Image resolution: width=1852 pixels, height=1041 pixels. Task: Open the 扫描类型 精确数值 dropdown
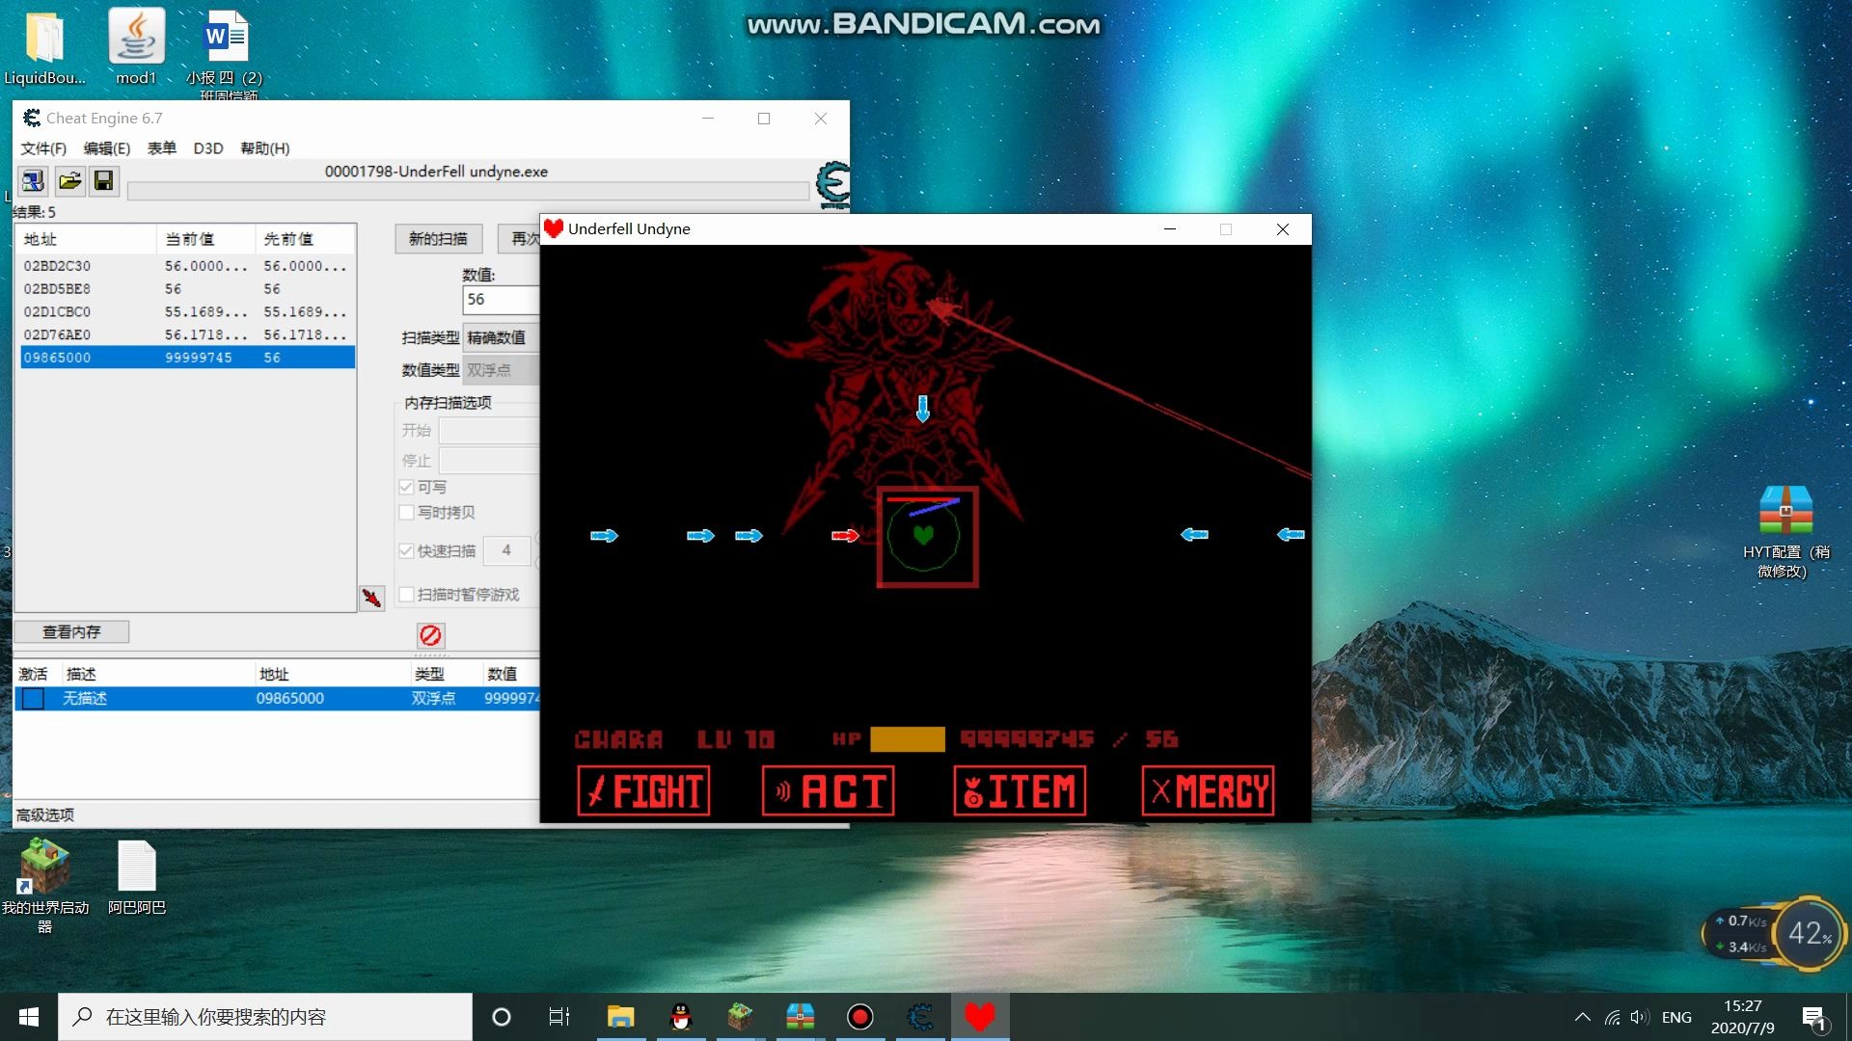tap(501, 337)
